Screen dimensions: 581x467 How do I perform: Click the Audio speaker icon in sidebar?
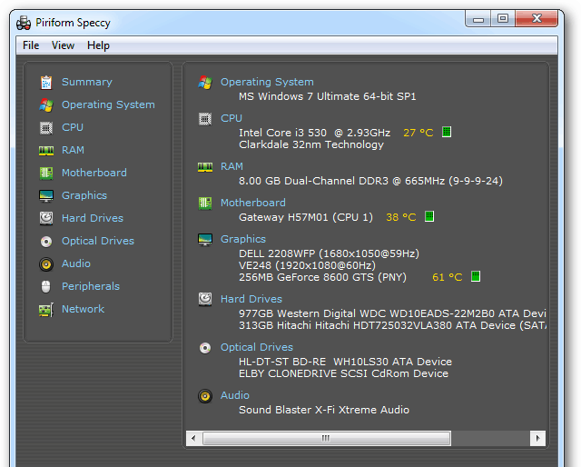point(45,263)
